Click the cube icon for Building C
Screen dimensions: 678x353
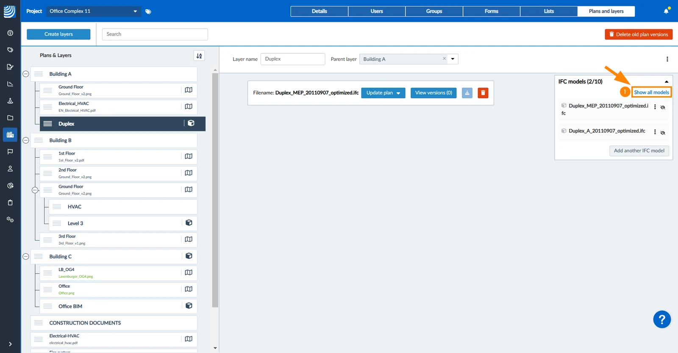coord(189,256)
